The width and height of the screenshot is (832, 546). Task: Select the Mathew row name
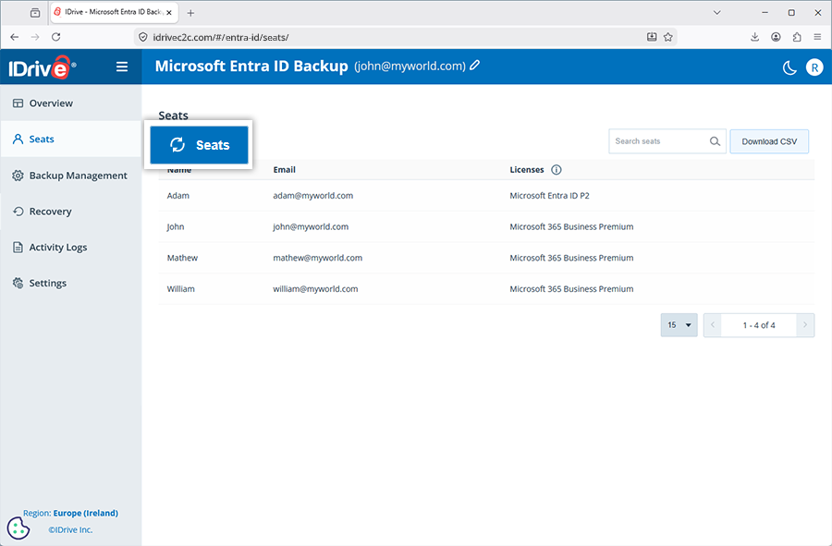pos(182,258)
